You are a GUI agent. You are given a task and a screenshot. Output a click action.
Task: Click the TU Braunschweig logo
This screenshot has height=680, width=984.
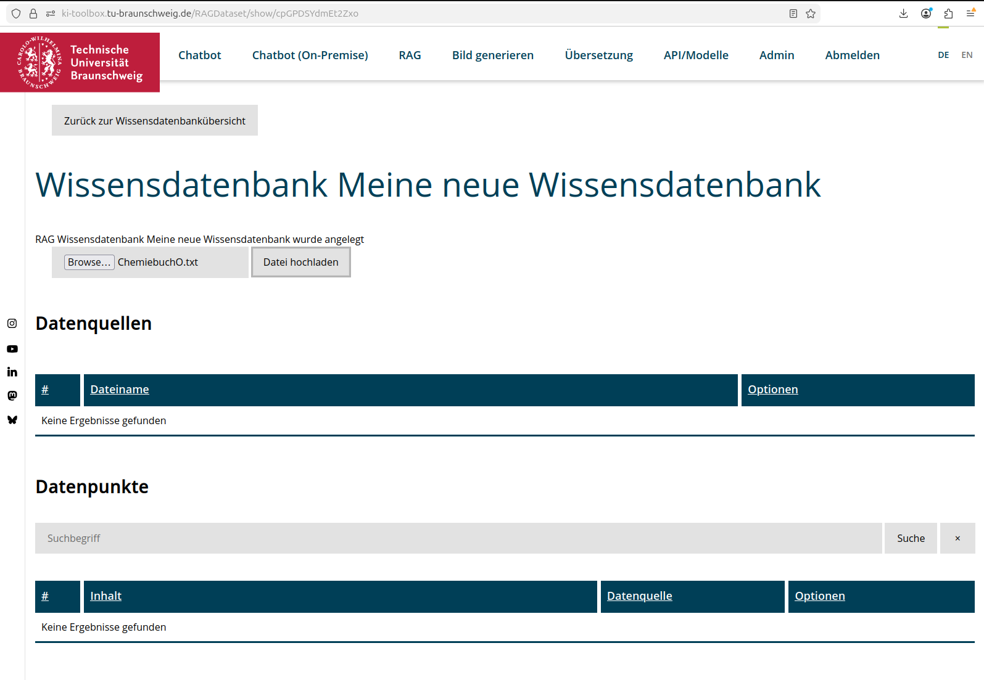tap(80, 62)
